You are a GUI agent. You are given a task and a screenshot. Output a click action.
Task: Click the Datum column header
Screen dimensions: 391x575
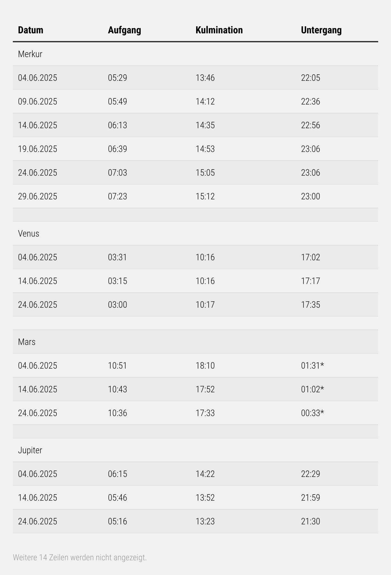click(x=30, y=30)
